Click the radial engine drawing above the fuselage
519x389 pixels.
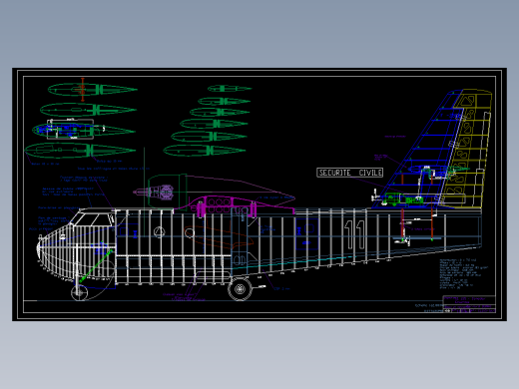pyautogui.click(x=161, y=193)
